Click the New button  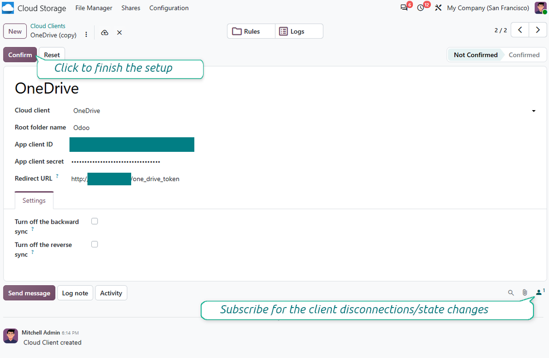[x=15, y=31]
